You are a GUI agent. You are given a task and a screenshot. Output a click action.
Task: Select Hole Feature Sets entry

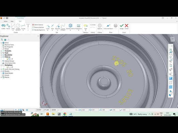10,63
